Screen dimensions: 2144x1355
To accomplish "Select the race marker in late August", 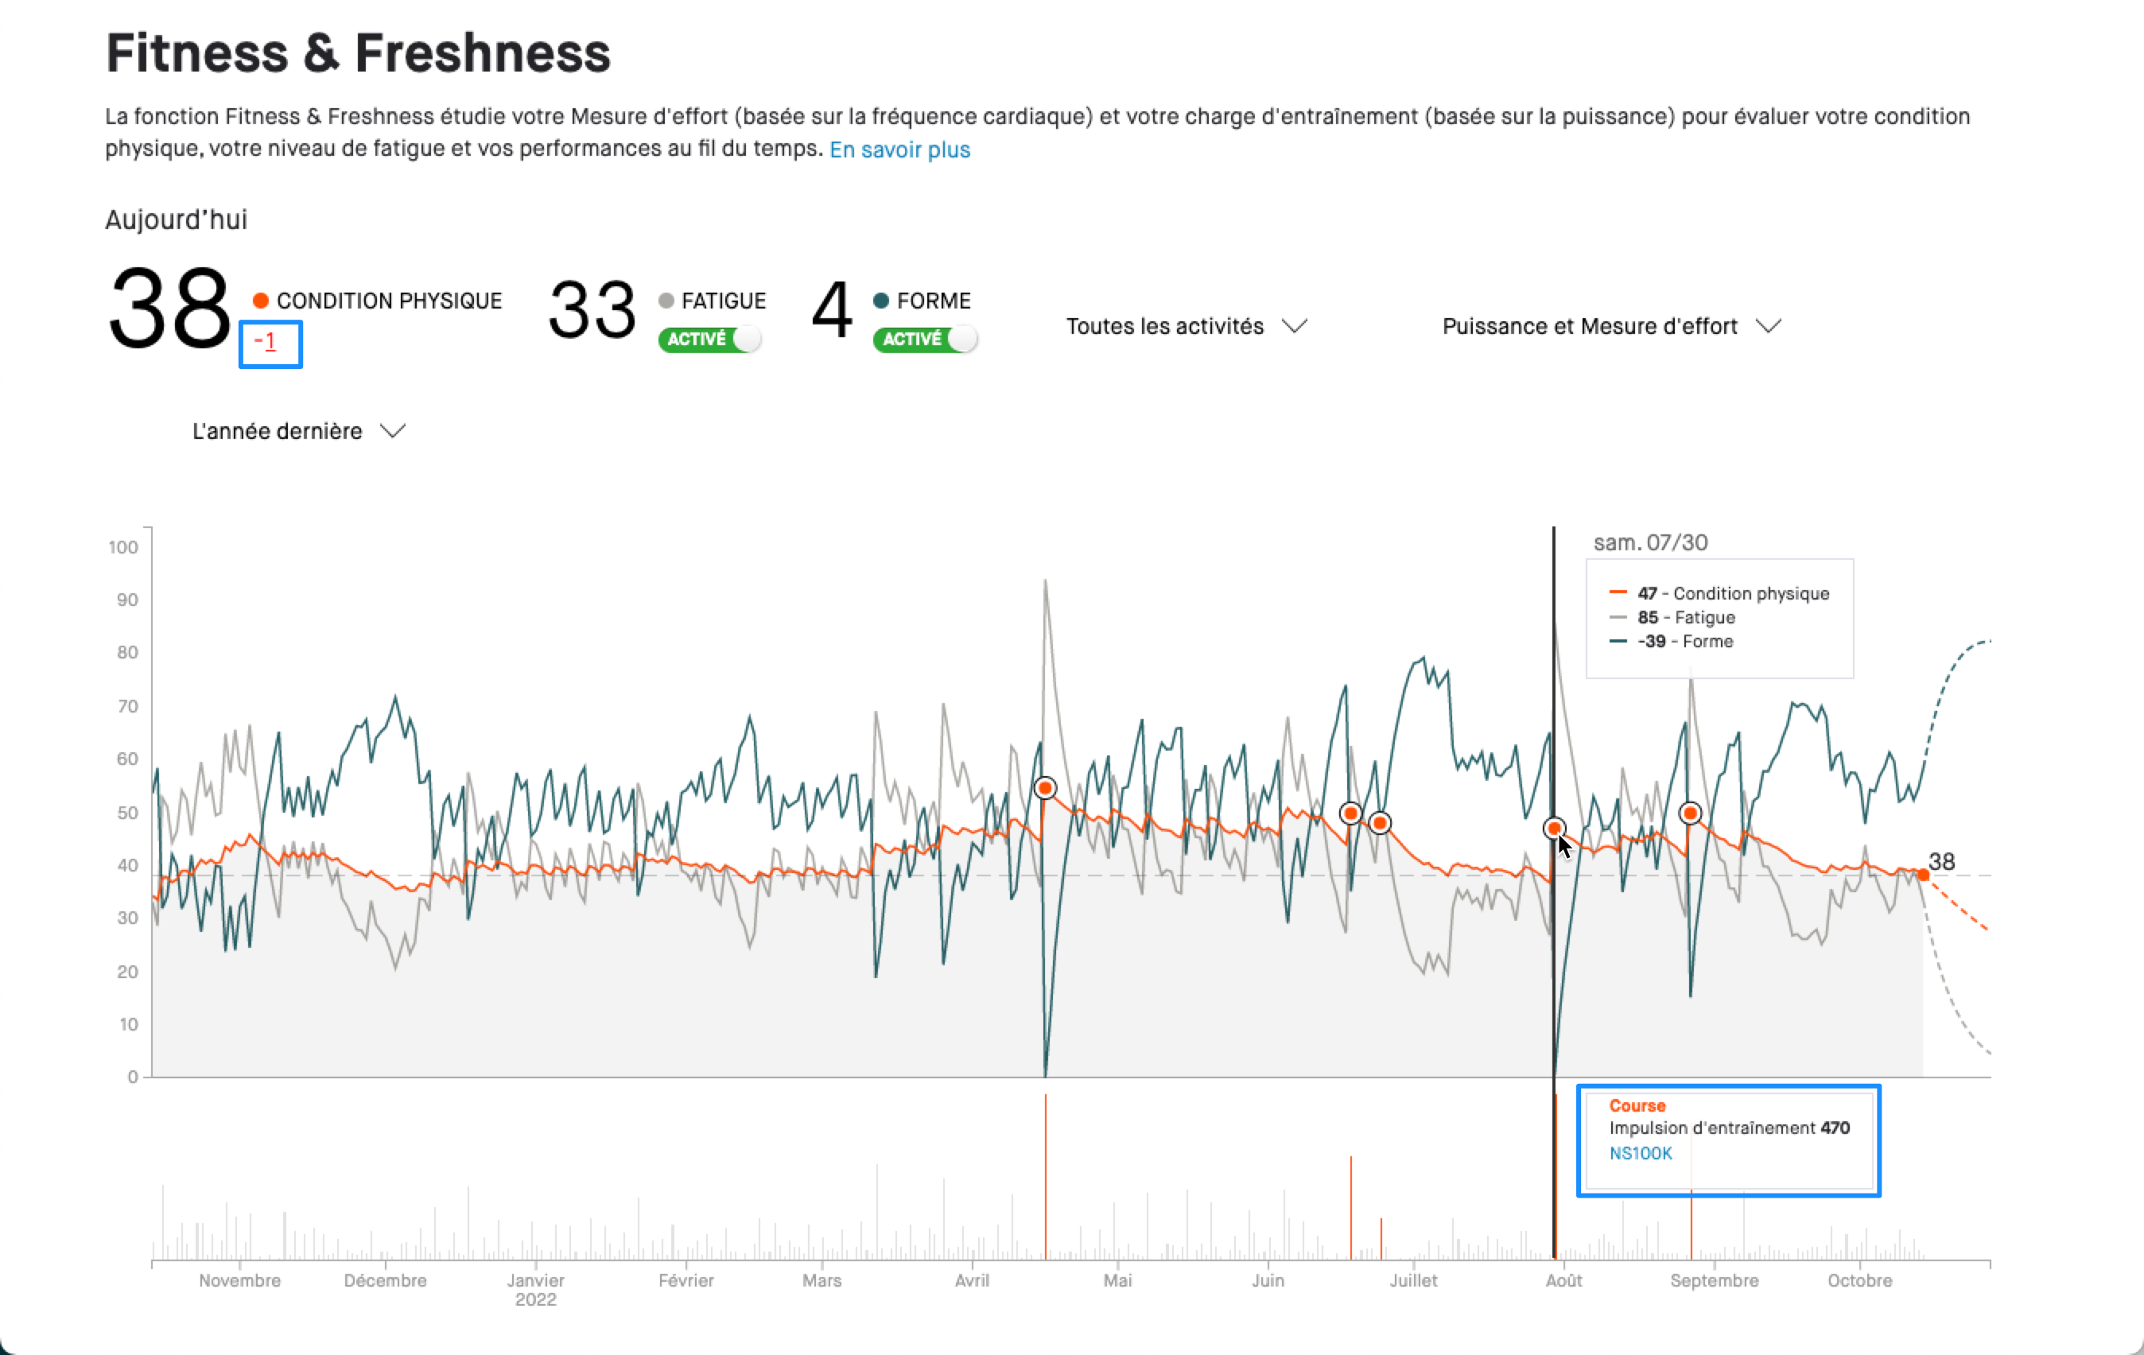I will coord(1690,813).
